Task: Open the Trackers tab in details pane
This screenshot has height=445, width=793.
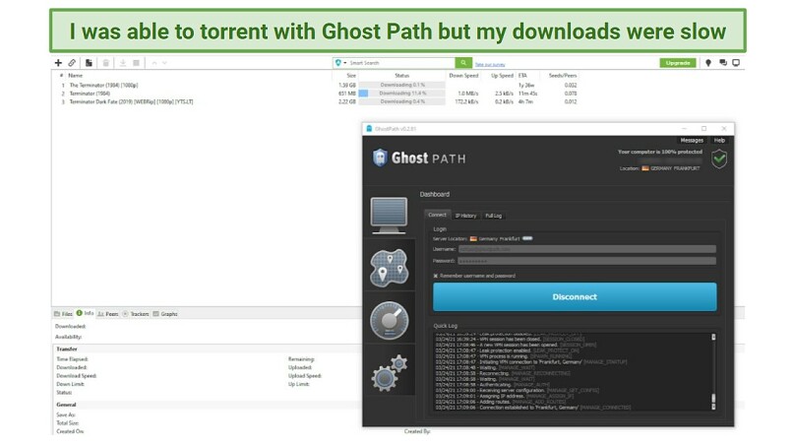Action: click(136, 314)
